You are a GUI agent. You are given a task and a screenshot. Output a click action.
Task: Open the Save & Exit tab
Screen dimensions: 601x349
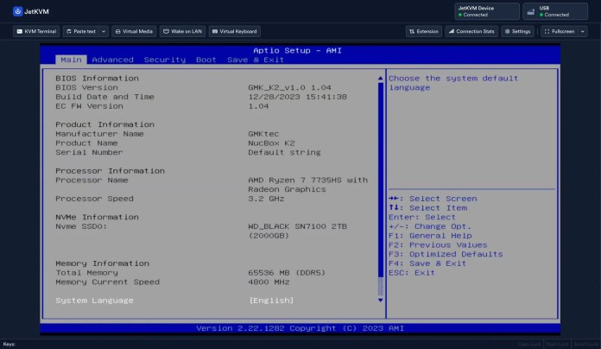click(256, 60)
